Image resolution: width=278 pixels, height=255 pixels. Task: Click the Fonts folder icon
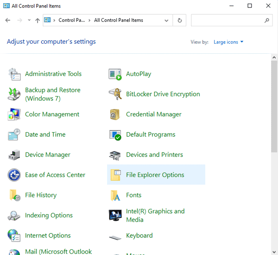(115, 195)
